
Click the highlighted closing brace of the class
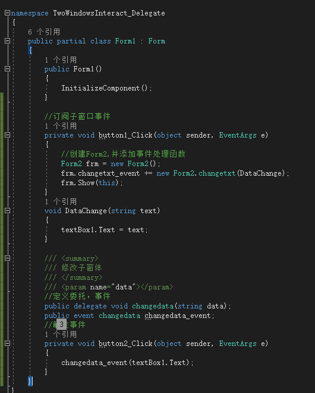30,381
